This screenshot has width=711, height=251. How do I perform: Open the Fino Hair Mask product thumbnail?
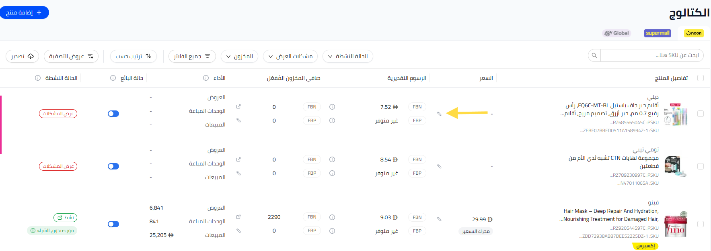[x=676, y=224]
